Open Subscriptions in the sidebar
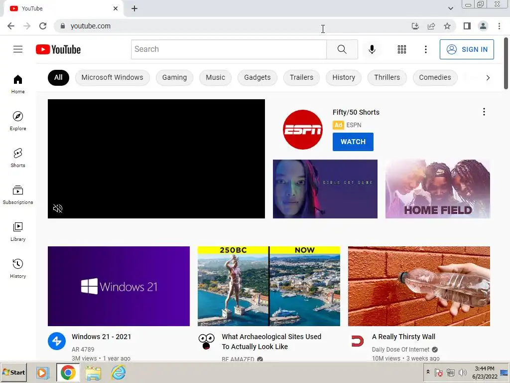Image resolution: width=510 pixels, height=383 pixels. coord(18,194)
